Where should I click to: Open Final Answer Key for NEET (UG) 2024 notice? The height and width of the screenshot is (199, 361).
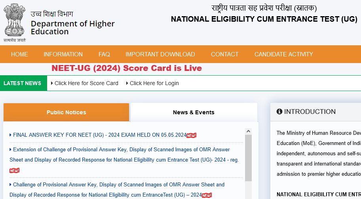point(100,135)
